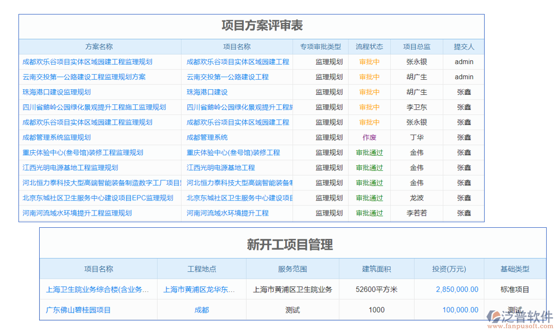The image size is (559, 335).
Task: Click the investment amount 100,000.00
Action: pos(460,310)
